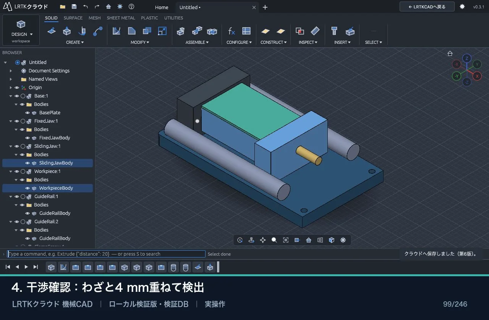Click the top bar home icon
This screenshot has height=320, width=489.
tap(108, 7)
